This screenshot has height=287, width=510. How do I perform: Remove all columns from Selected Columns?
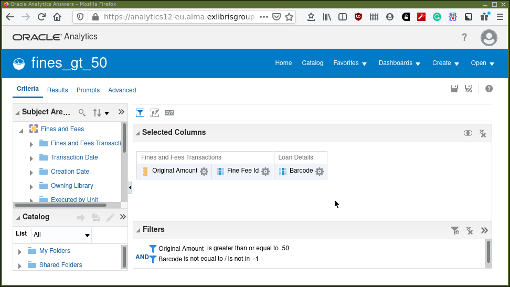[483, 133]
